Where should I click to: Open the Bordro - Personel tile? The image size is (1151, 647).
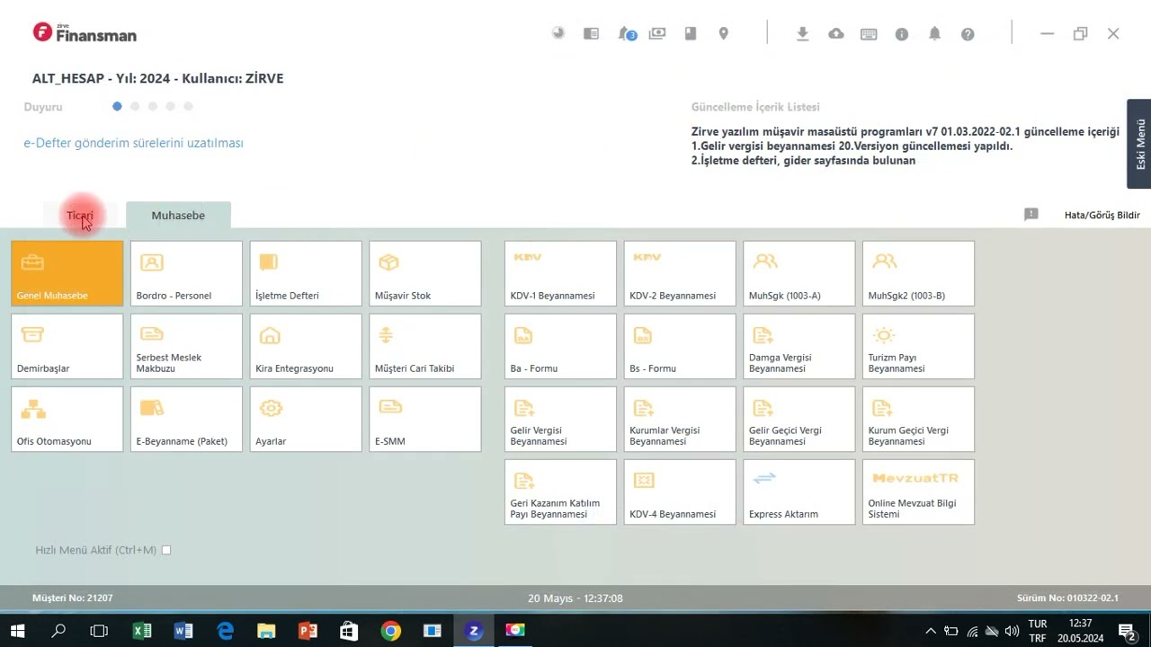point(186,273)
